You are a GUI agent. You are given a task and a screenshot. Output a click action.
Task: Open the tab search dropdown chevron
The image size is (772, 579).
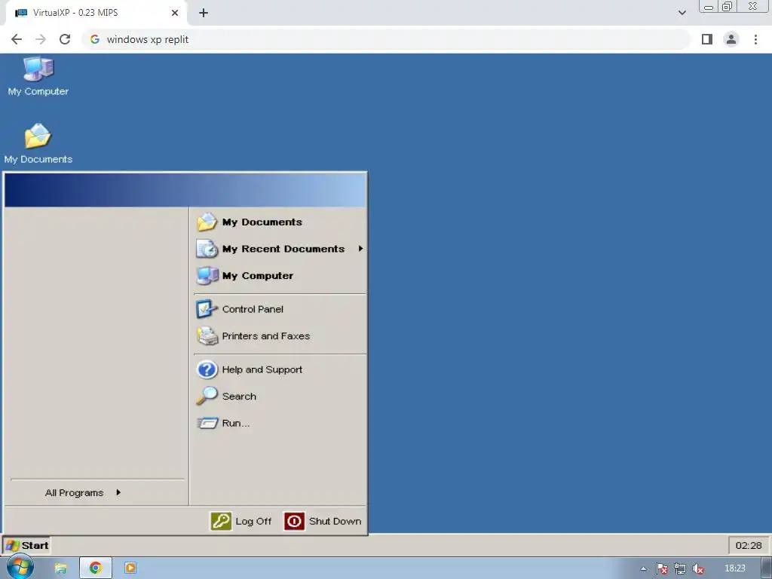pos(682,13)
